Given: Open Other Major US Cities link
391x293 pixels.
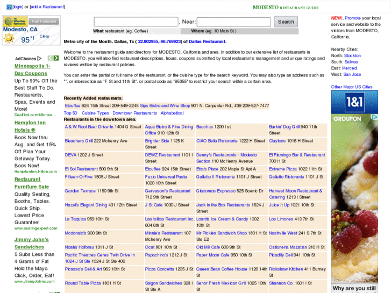Looking at the screenshot, I should (x=352, y=87).
